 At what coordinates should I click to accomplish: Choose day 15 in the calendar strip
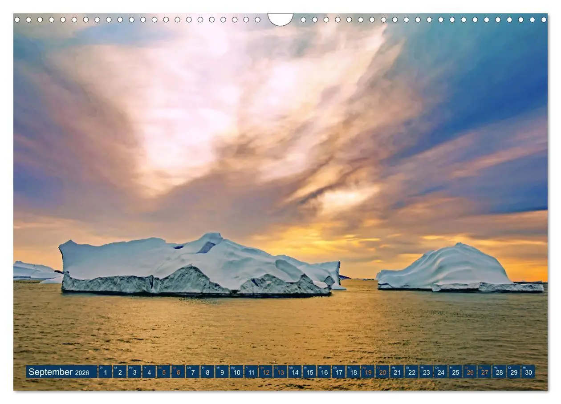tap(309, 372)
